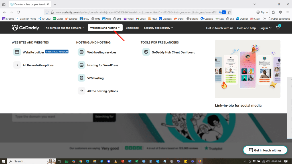This screenshot has height=164, width=292.
Task: Click the domain search input field
Action: [51, 117]
